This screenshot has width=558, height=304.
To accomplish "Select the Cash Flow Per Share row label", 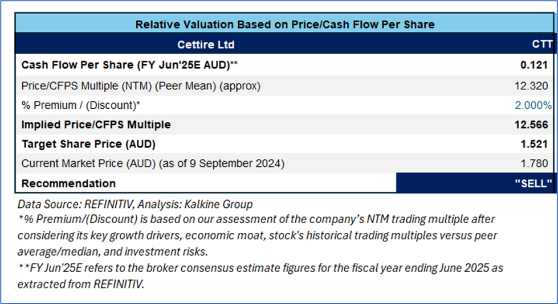I will 129,65.
